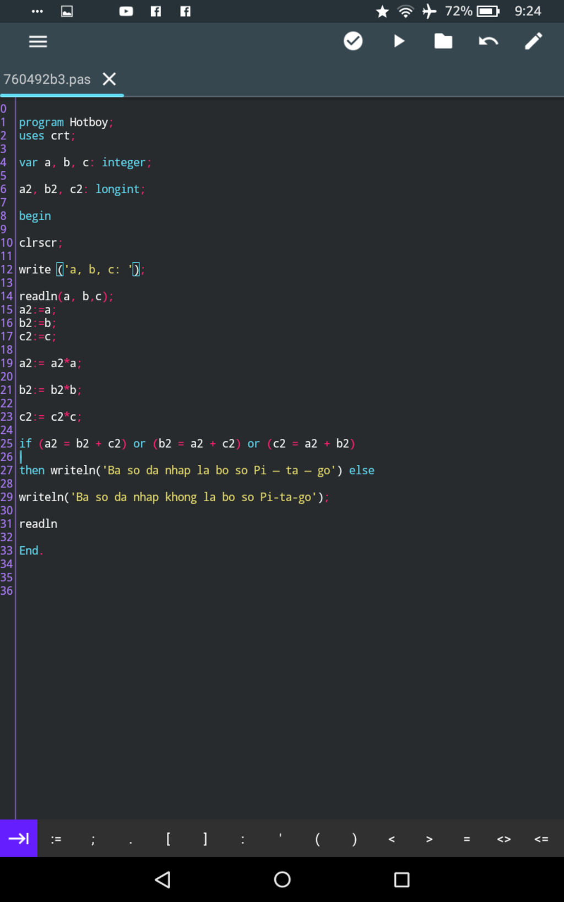Insert the := assignment symbol
This screenshot has height=902, width=564.
click(x=56, y=839)
